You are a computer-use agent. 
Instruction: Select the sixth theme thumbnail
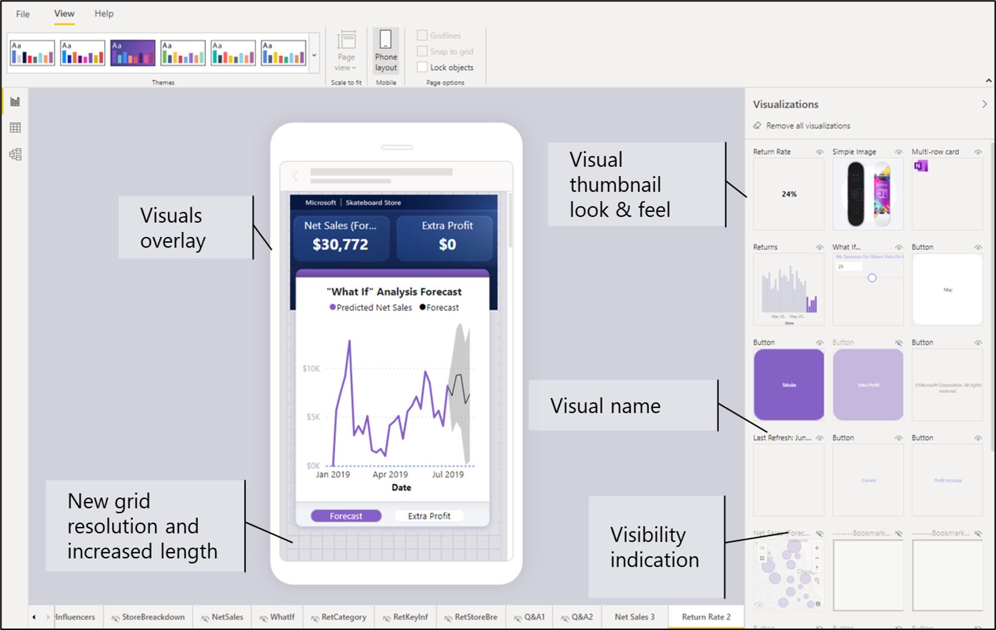click(x=283, y=53)
